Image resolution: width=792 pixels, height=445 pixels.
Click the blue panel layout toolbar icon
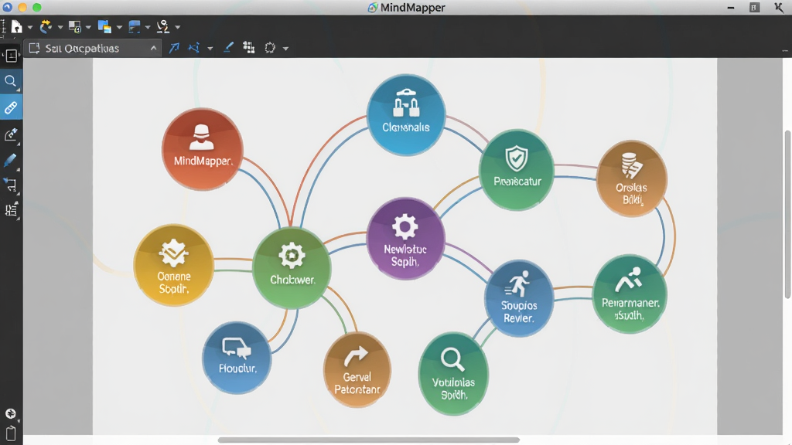[x=135, y=27]
